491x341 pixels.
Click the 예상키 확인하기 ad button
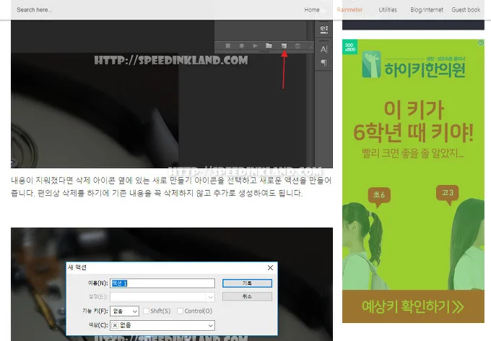coord(413,306)
